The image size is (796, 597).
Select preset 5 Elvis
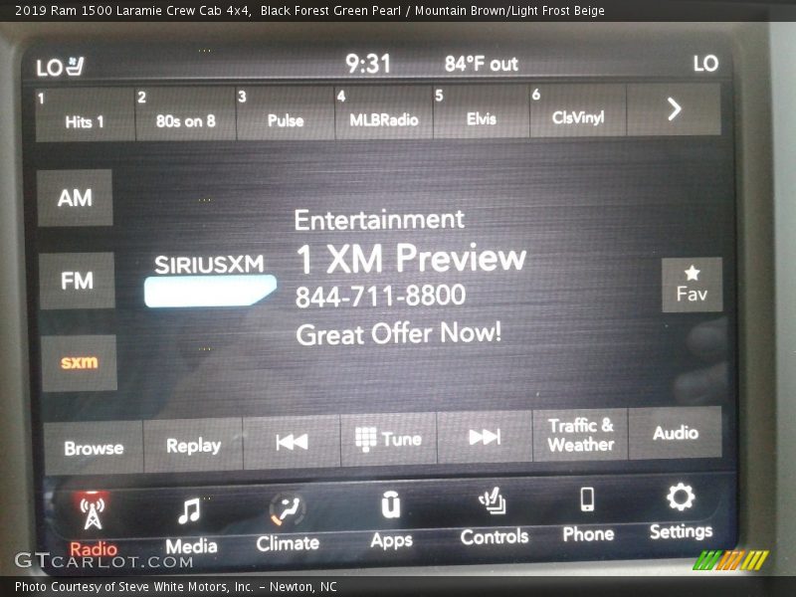481,110
